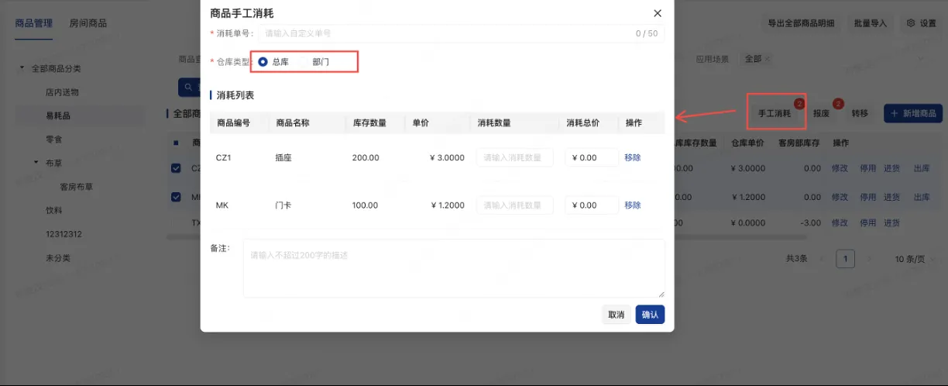
Task: Click the 备注 remarks textarea
Action: [454, 268]
